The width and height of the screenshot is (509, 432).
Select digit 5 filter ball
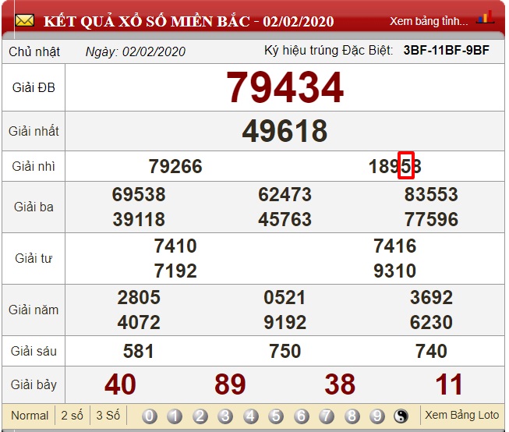[x=276, y=416]
